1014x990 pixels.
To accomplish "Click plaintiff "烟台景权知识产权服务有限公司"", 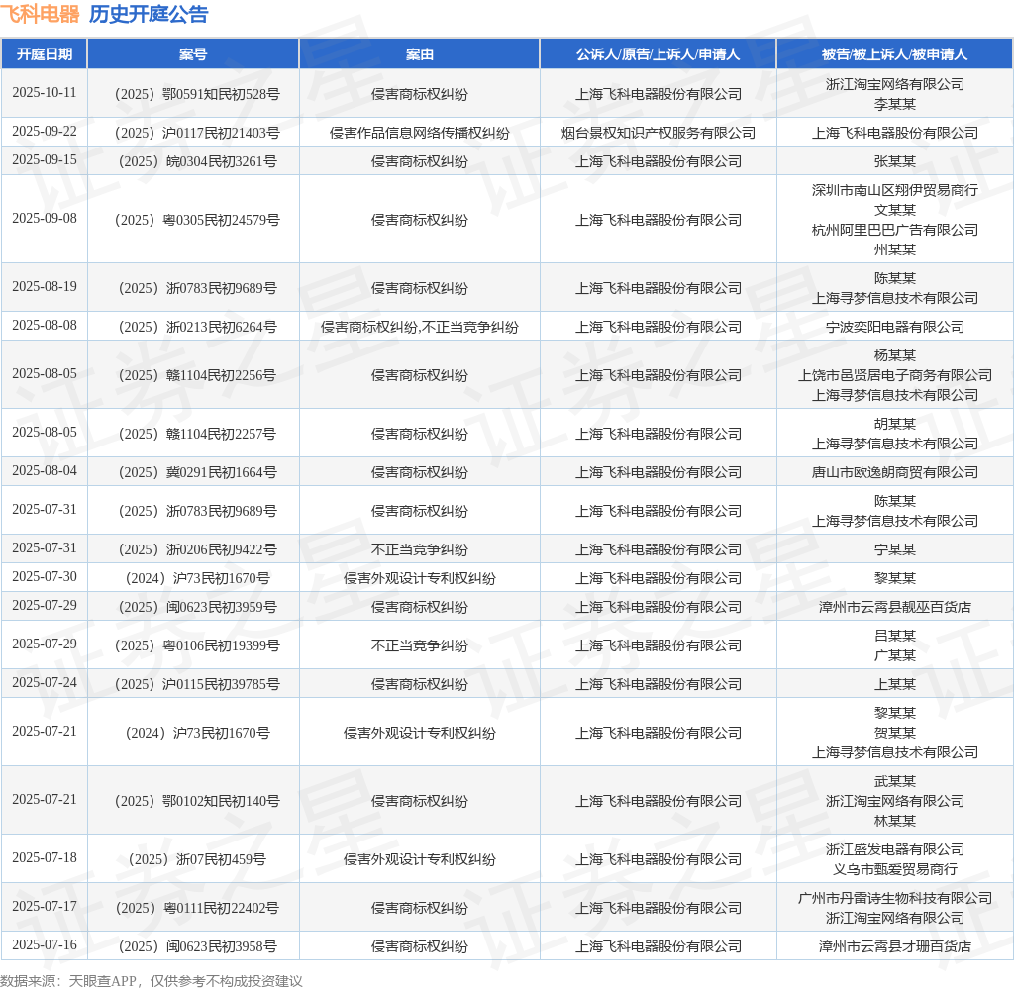I will coord(658,133).
